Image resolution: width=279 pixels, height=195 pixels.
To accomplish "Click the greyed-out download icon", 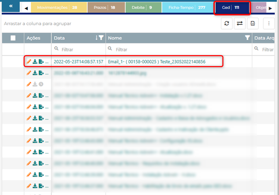I will pos(35,84).
